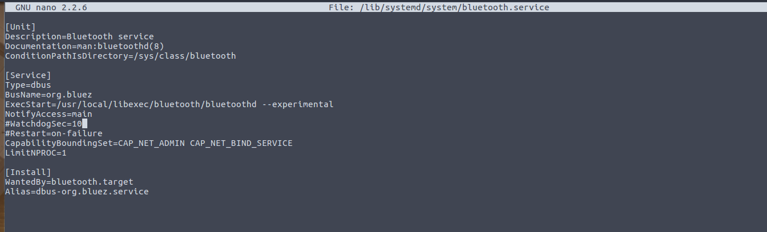Click the commented #Restart=on-failure line
This screenshot has height=232, width=767.
tap(54, 133)
